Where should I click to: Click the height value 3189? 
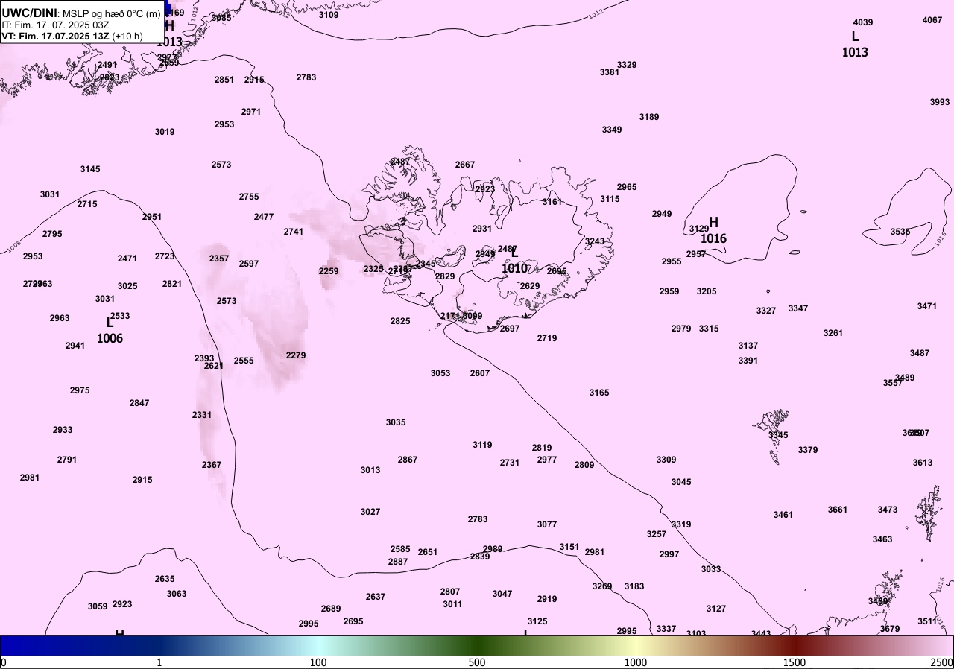coord(649,117)
